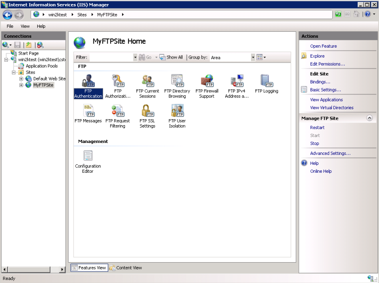Click View Virtual Directories link
Image resolution: width=379 pixels, height=283 pixels.
[x=331, y=108]
